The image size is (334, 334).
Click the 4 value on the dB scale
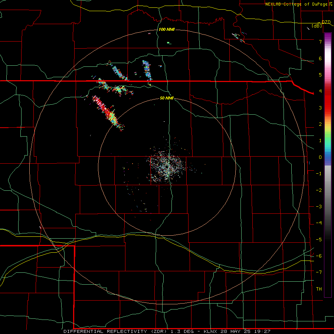pyautogui.click(x=320, y=91)
